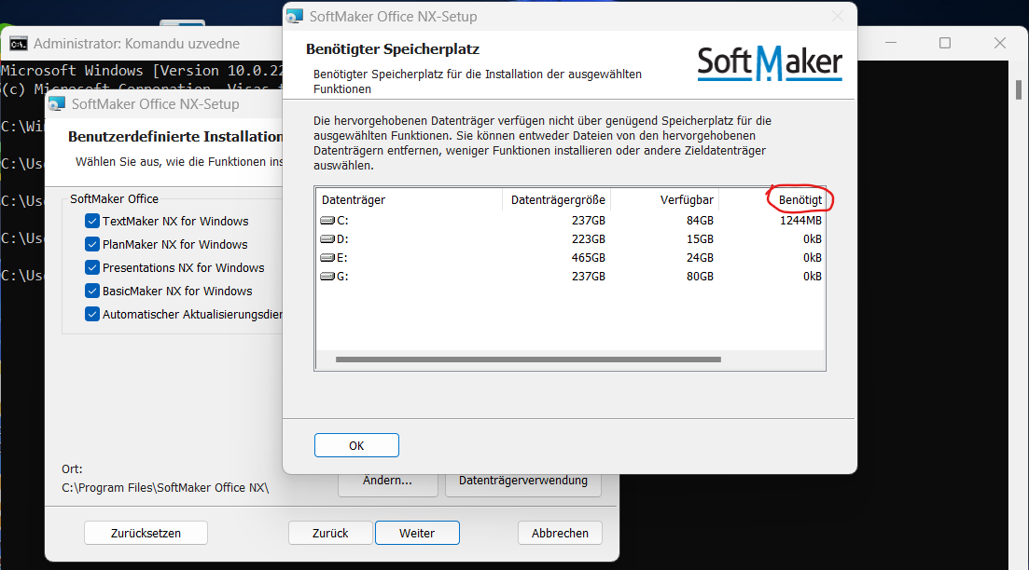Image resolution: width=1029 pixels, height=570 pixels.
Task: Confirm the disk space dialog with OK
Action: click(356, 445)
